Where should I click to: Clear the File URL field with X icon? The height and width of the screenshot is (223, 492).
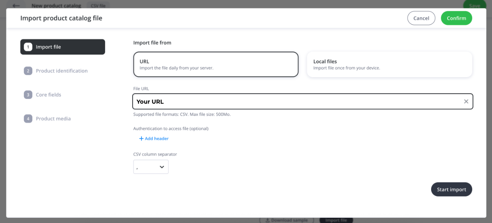point(466,101)
